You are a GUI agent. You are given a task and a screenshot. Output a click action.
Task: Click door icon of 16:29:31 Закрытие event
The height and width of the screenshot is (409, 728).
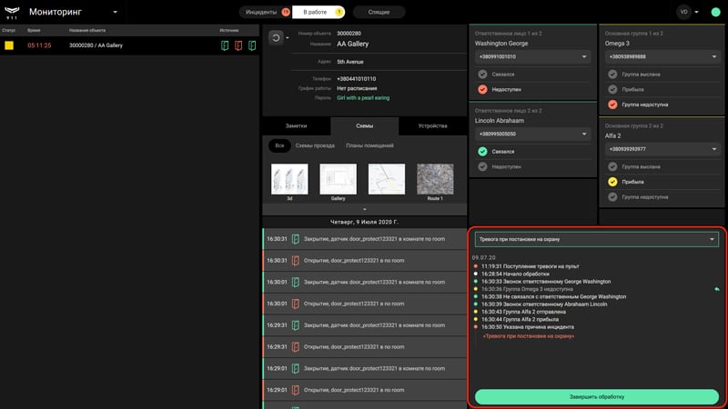[x=295, y=325]
